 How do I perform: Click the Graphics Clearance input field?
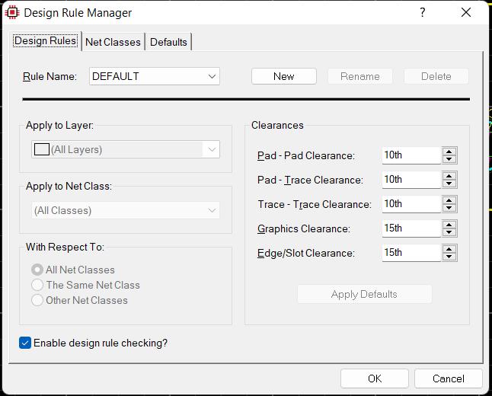click(411, 228)
